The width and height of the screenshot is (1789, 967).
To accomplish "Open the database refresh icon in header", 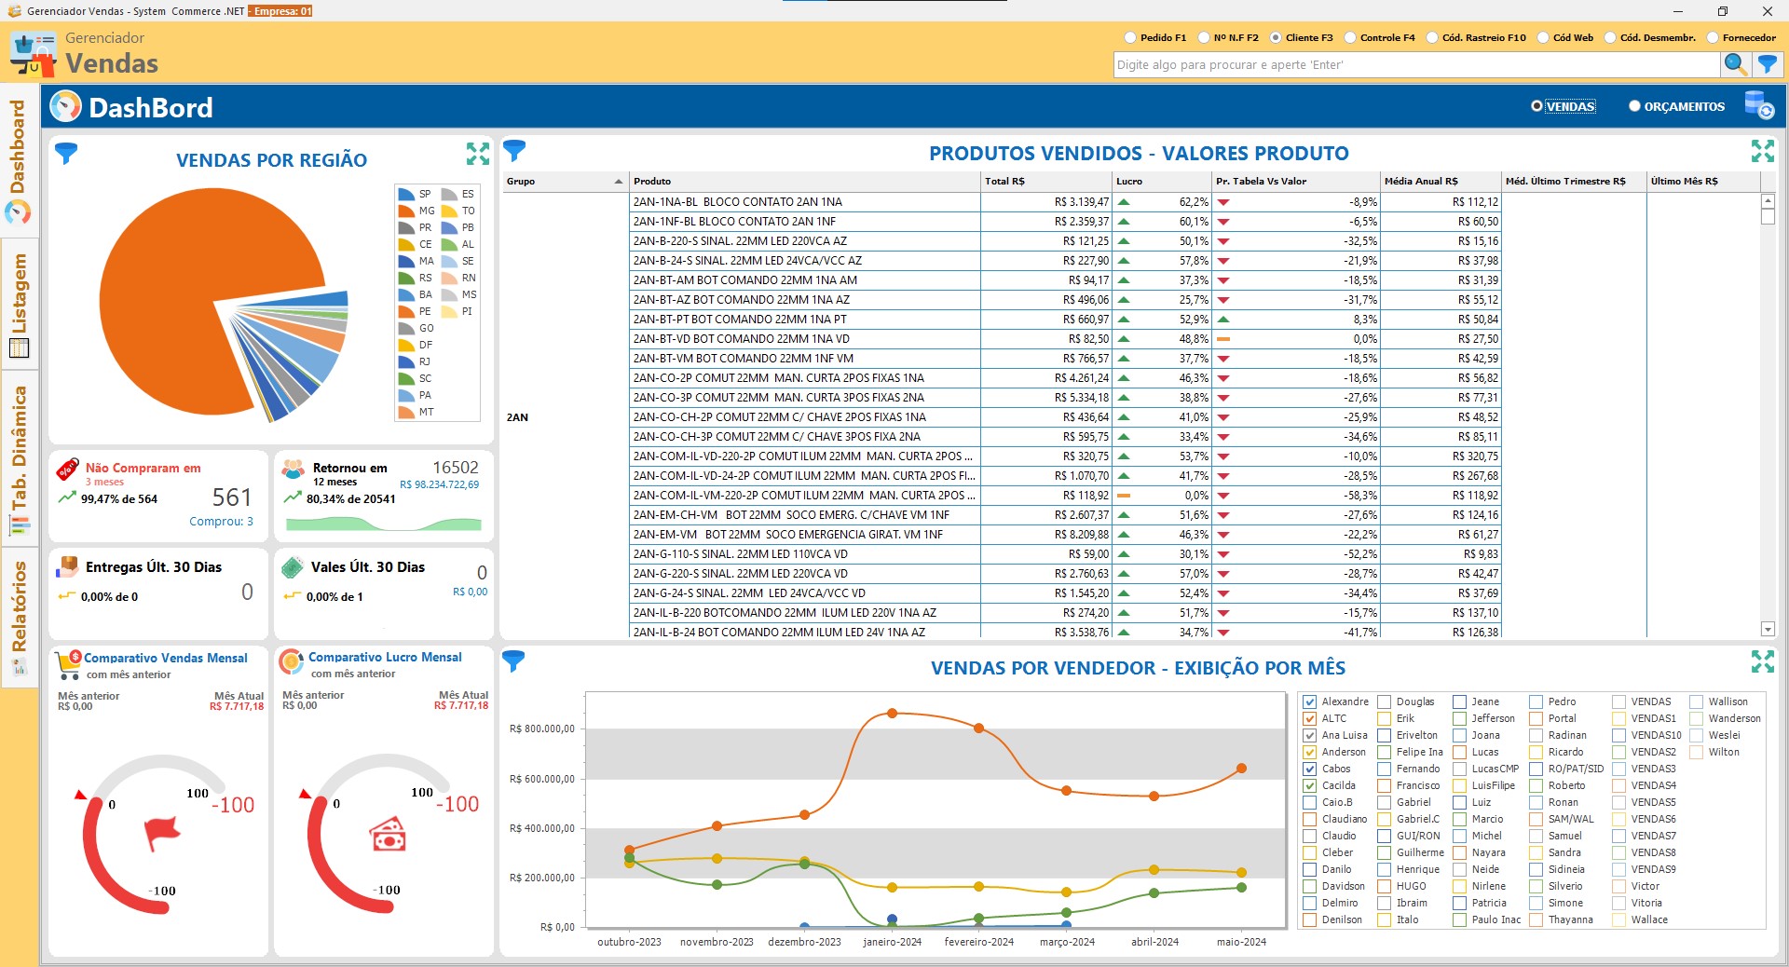I will 1758,105.
